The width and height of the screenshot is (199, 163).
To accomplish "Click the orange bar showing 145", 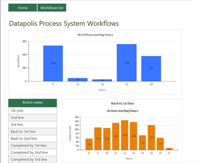I will click(x=125, y=135).
